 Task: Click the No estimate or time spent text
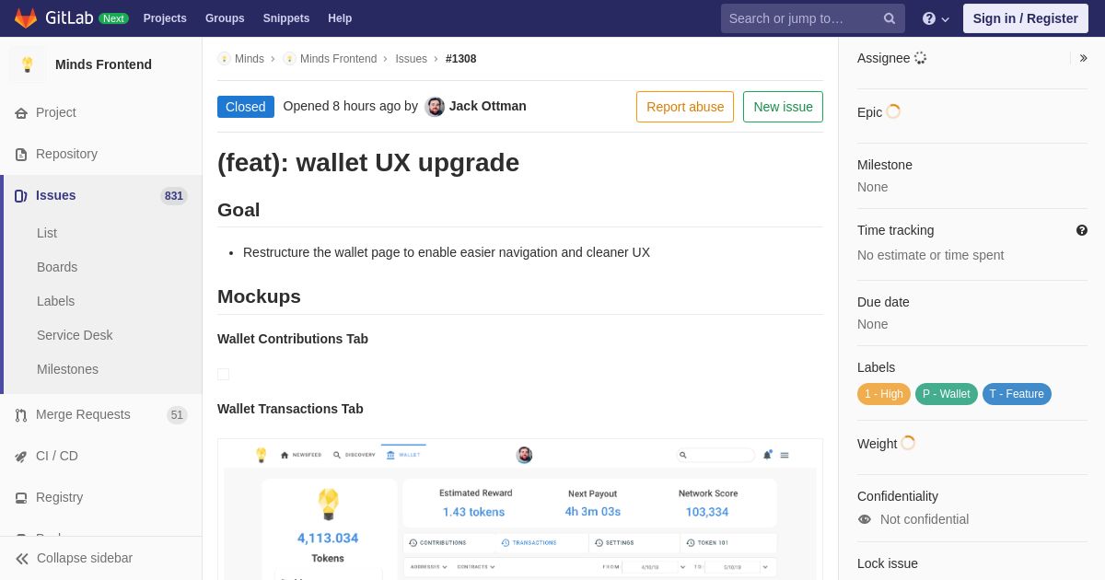coord(930,255)
